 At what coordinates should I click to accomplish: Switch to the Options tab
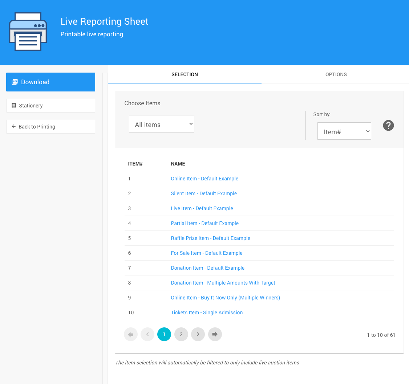tap(336, 74)
